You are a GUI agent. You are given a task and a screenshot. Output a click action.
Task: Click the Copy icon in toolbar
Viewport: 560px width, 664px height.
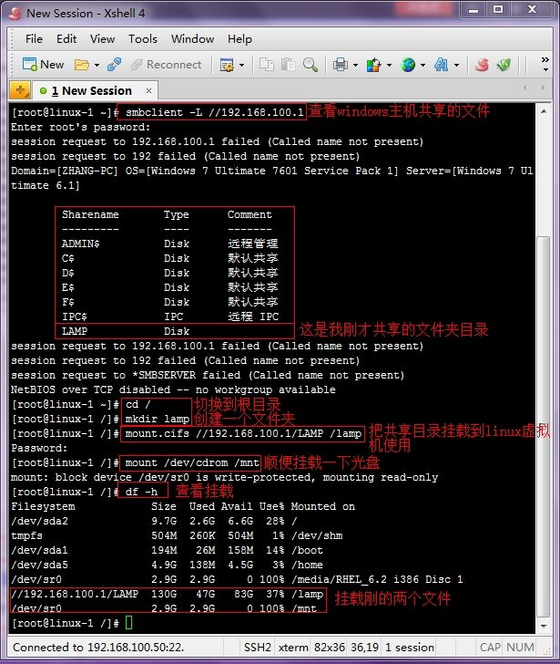[266, 65]
